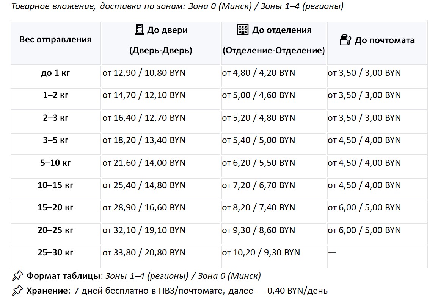Click the pushpin icon beside Формат таблицы
The height and width of the screenshot is (308, 435).
point(17,275)
